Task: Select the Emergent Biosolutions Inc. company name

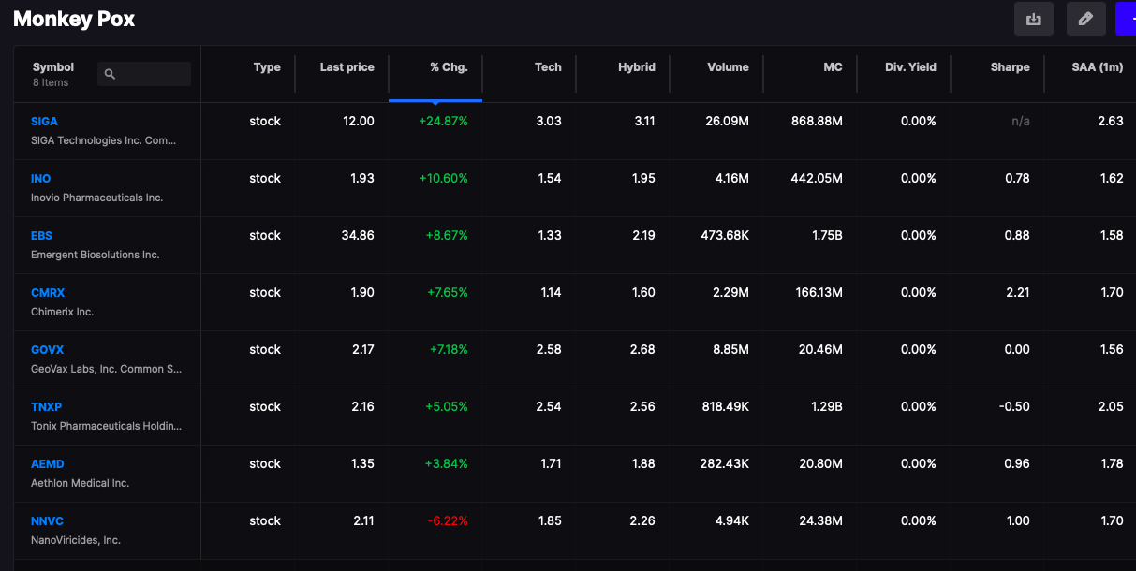Action: (95, 255)
